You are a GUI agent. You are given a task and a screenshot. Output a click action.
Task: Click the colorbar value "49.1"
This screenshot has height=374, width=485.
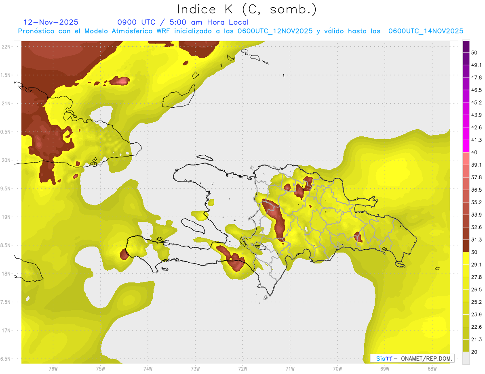pyautogui.click(x=477, y=65)
